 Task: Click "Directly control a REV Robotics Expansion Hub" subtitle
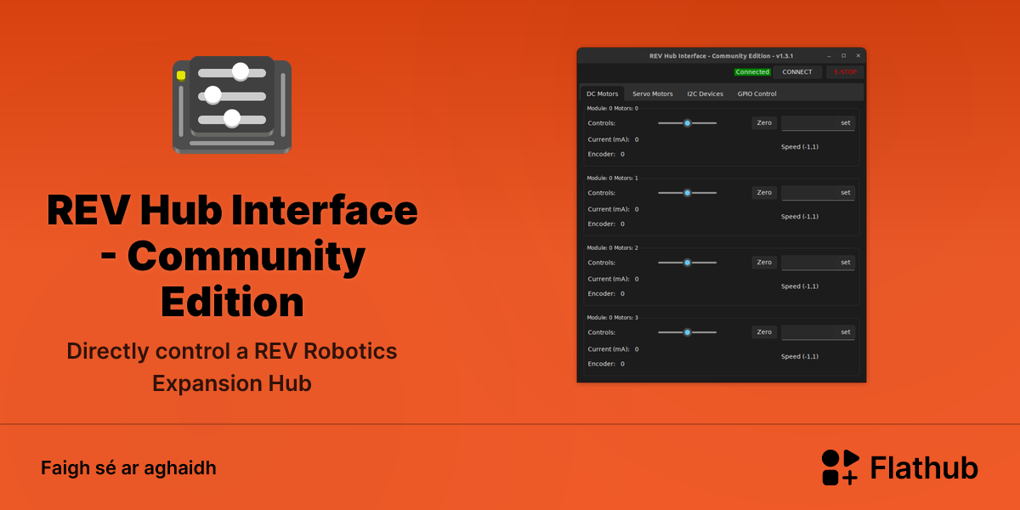pos(232,366)
